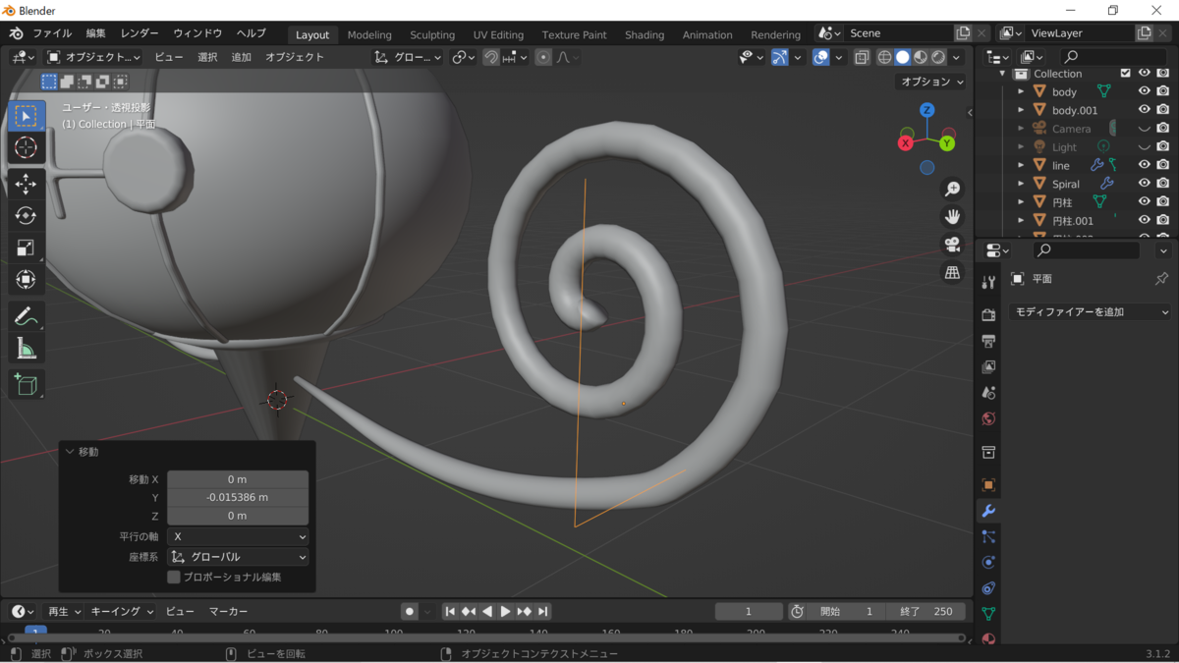This screenshot has width=1179, height=663.
Task: Open the グロー transform orientation dropdown
Action: coord(408,57)
